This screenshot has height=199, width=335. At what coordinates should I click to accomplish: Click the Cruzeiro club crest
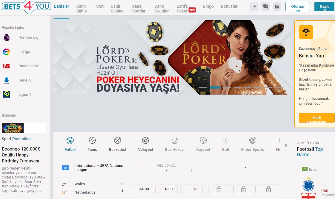308,185
